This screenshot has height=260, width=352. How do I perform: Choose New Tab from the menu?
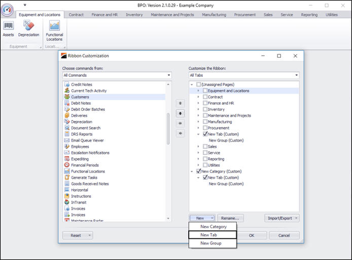(213, 235)
